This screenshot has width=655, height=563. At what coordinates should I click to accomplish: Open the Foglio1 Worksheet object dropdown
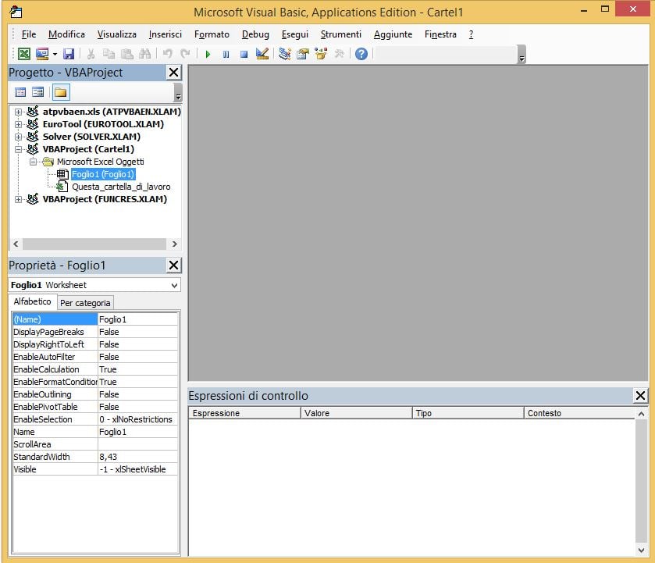click(x=174, y=286)
